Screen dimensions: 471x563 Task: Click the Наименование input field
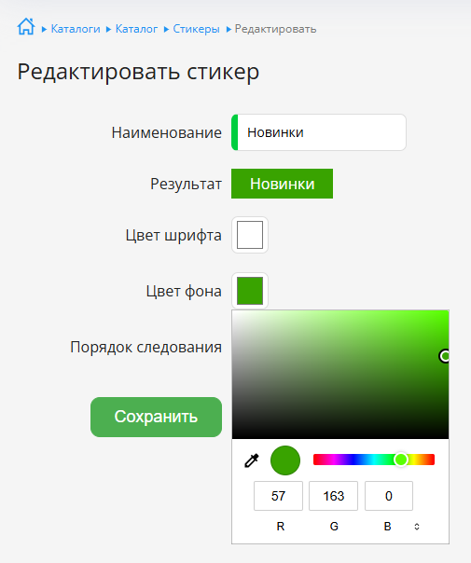pyautogui.click(x=319, y=132)
